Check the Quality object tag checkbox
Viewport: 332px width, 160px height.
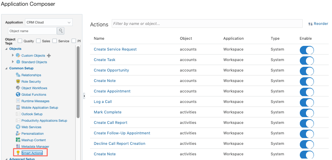pyautogui.click(x=20, y=41)
